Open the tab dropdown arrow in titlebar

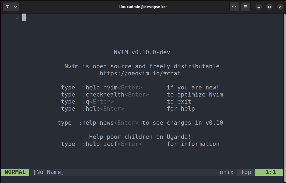[x=15, y=7]
